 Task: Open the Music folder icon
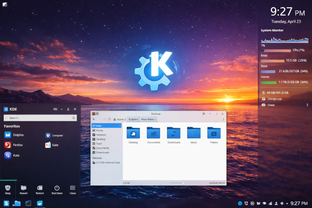194,133
